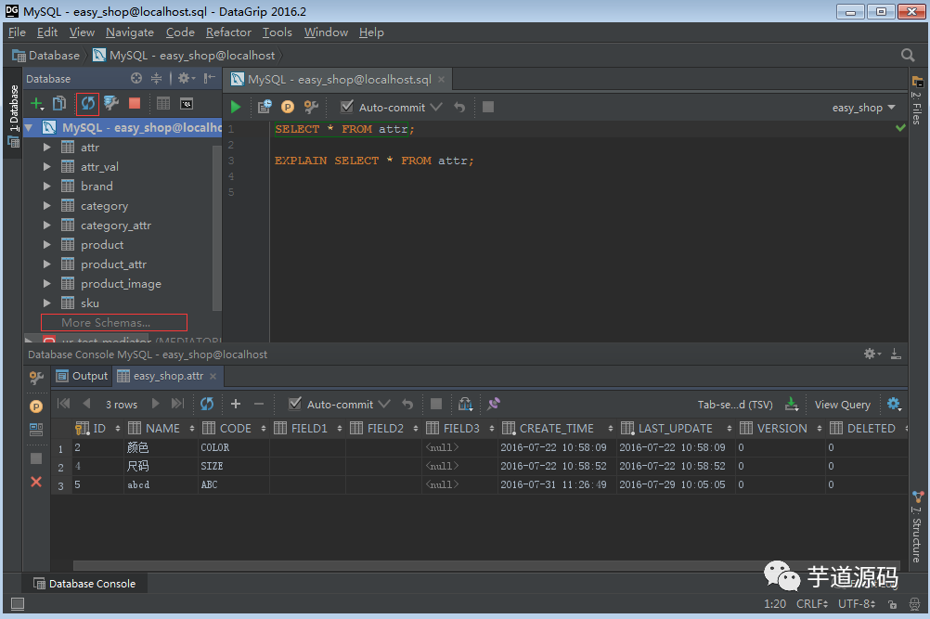
Task: Click More Schemas... link
Action: (106, 323)
